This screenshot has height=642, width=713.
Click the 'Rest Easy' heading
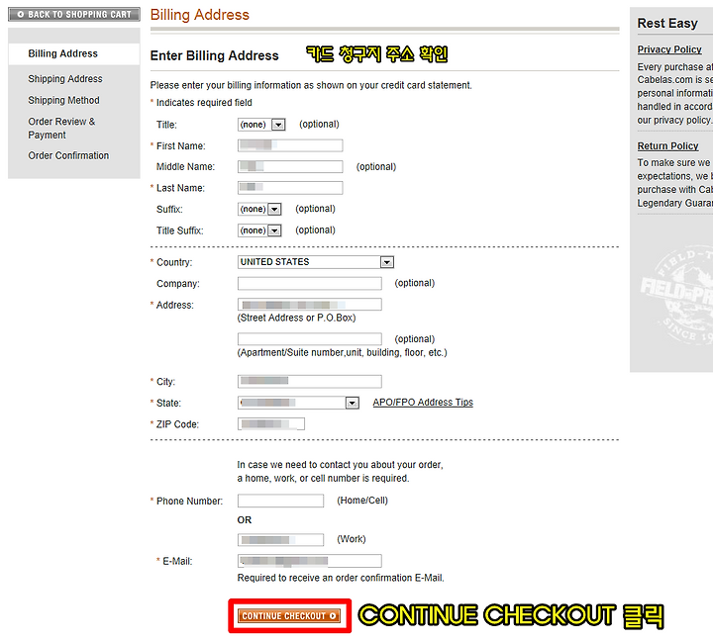[x=667, y=23]
